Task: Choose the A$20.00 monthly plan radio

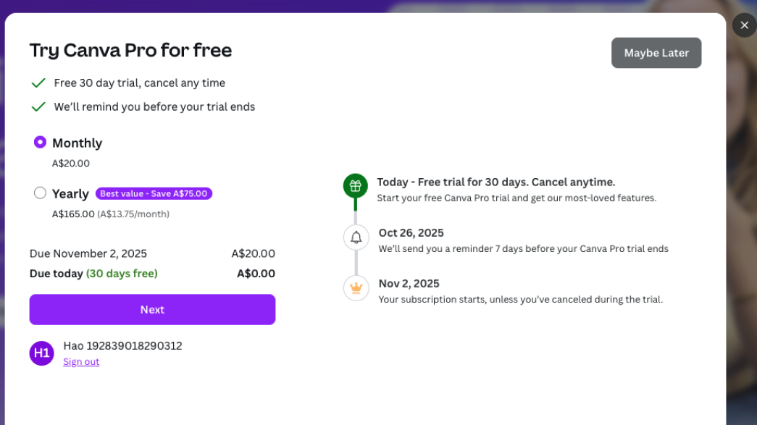Action: point(40,142)
